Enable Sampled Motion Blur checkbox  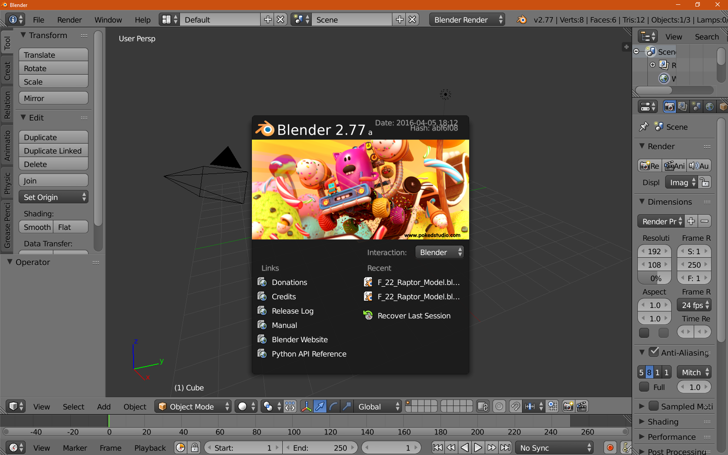pos(654,406)
